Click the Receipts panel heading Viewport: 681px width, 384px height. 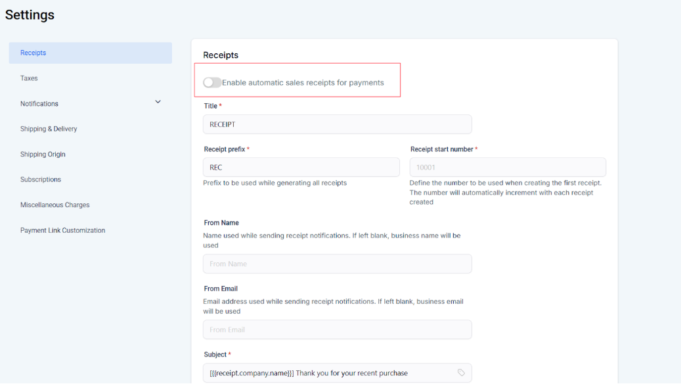pos(221,55)
